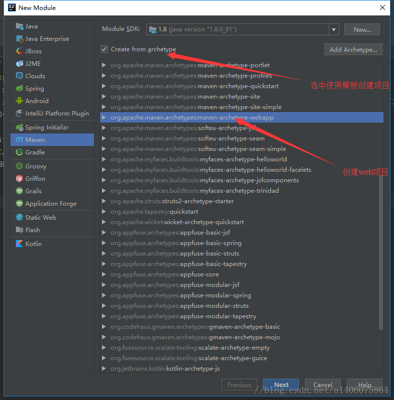The width and height of the screenshot is (394, 400).
Task: Select Gradle in module type list
Action: (x=52, y=152)
